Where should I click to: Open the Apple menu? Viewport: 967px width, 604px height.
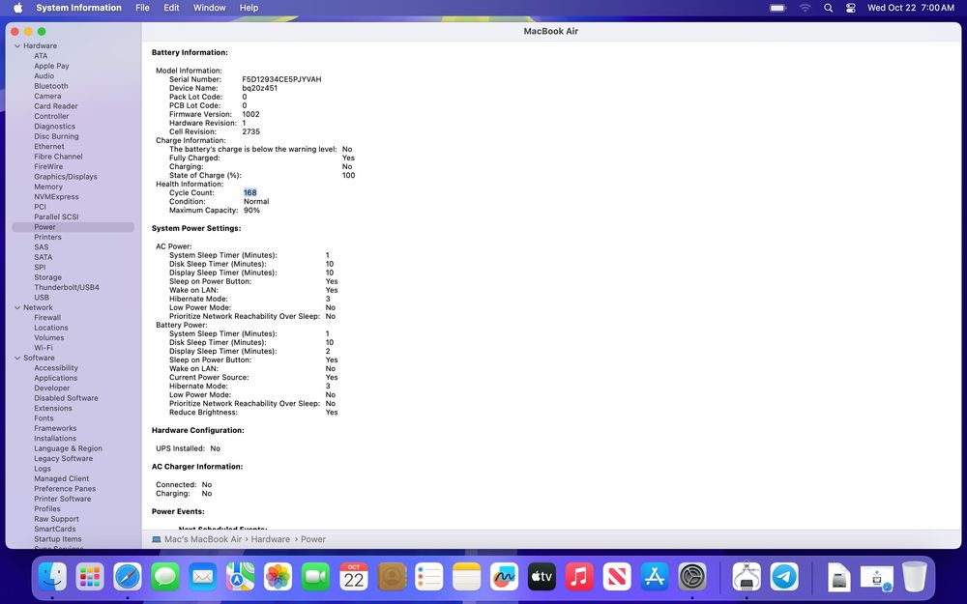[17, 8]
